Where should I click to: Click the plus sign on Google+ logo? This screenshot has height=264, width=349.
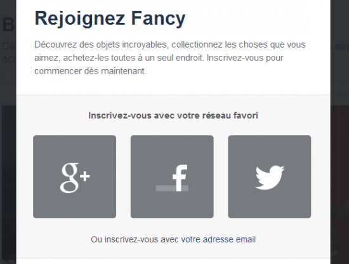(x=85, y=176)
